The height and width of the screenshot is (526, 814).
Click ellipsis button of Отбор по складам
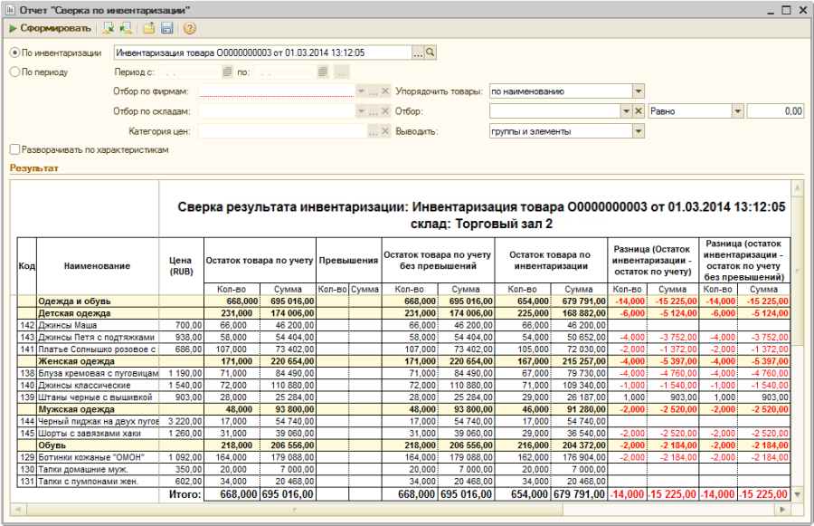click(374, 111)
